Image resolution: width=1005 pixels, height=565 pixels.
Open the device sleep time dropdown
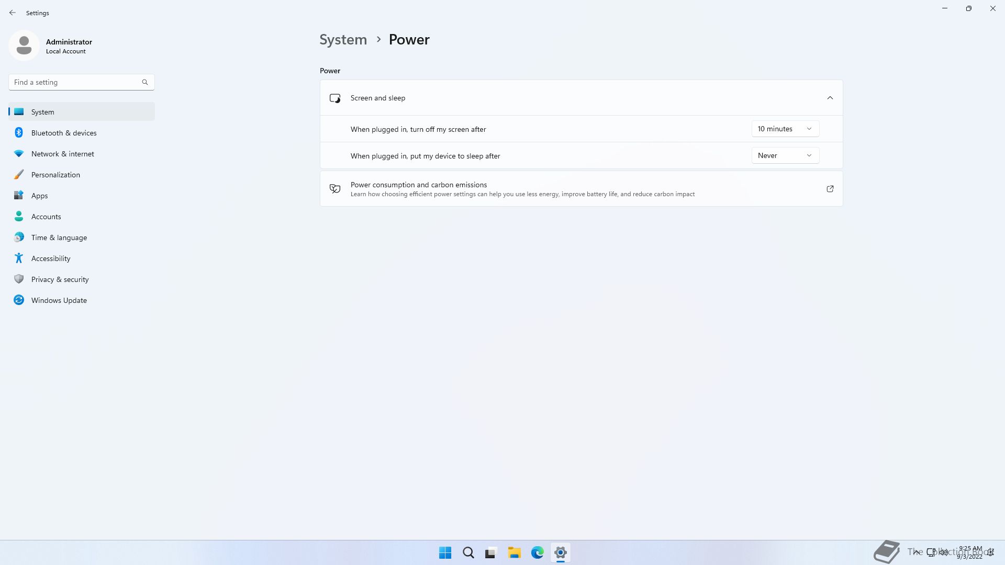(x=785, y=155)
